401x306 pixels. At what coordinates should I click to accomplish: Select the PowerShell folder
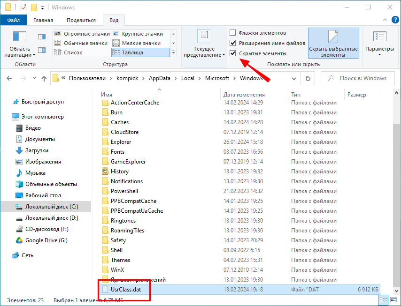coord(124,191)
